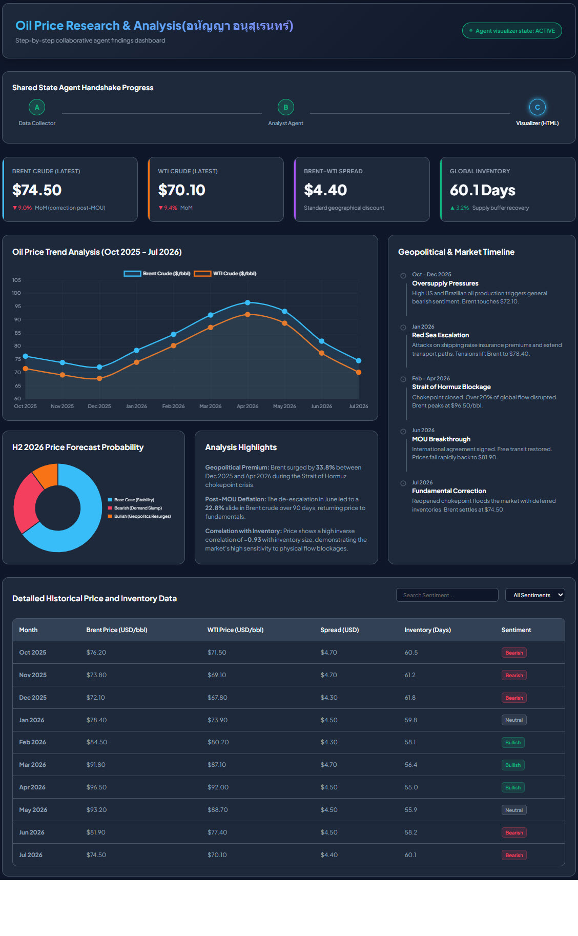Viewport: 578px width, 936px height.
Task: Click the Bearish badge in Dec 2025 row
Action: click(x=514, y=698)
